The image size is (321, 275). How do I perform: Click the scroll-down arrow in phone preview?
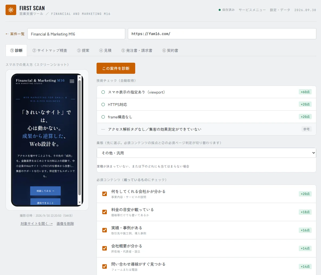(79, 203)
